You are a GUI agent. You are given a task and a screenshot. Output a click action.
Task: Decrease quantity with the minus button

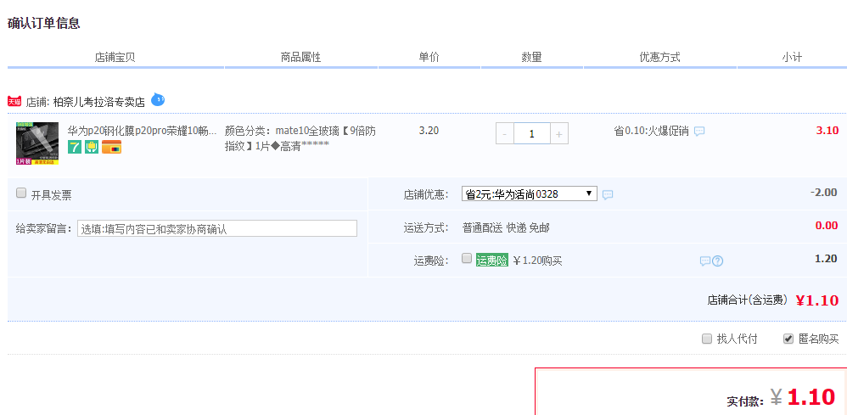coord(505,133)
